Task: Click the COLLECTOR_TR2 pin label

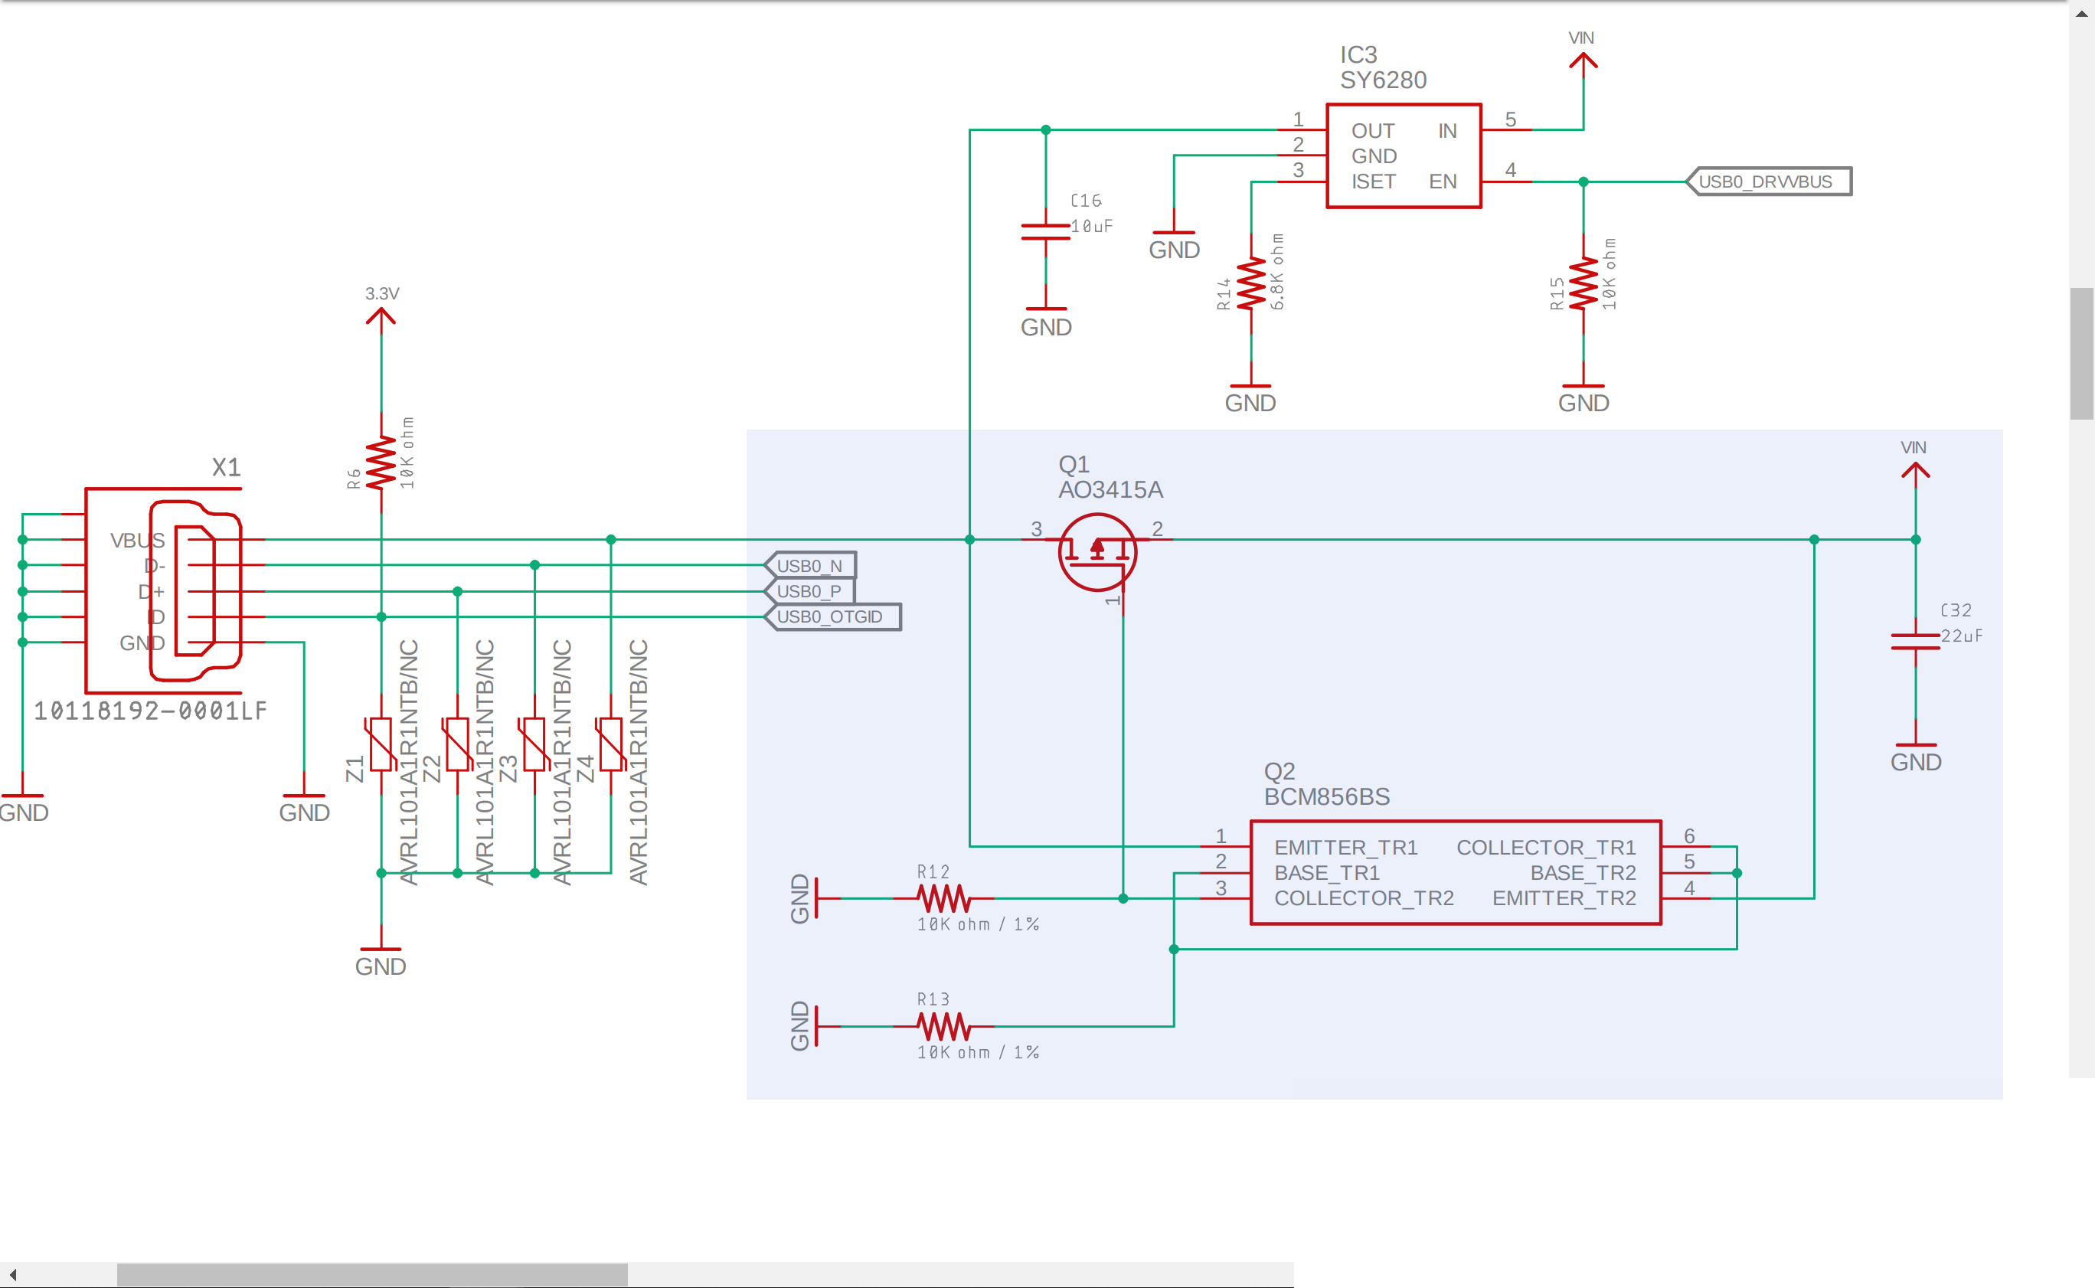Action: 1364,898
